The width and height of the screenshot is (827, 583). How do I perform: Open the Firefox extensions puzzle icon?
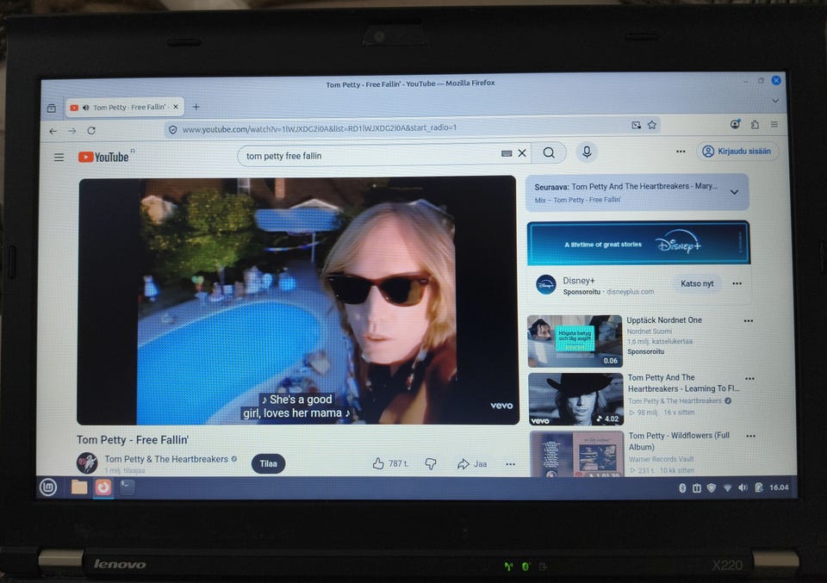(x=755, y=124)
